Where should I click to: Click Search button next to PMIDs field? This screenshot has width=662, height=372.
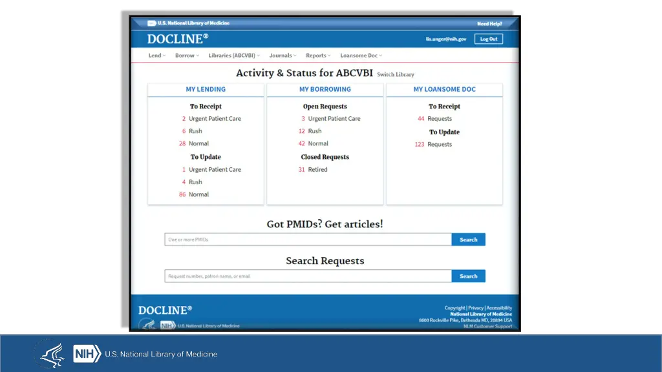pos(468,240)
